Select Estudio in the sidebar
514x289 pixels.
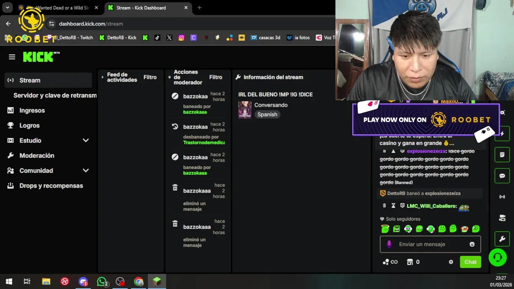click(x=31, y=140)
